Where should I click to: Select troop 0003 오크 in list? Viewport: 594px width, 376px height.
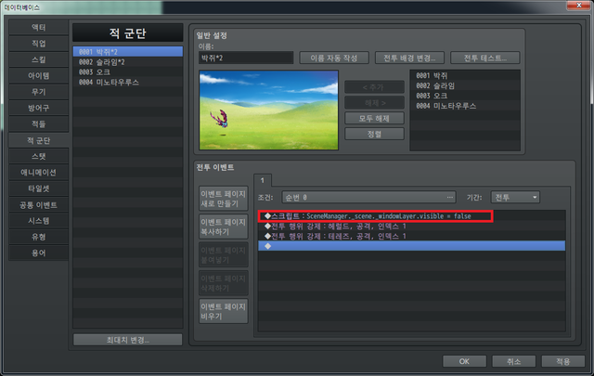click(x=128, y=72)
